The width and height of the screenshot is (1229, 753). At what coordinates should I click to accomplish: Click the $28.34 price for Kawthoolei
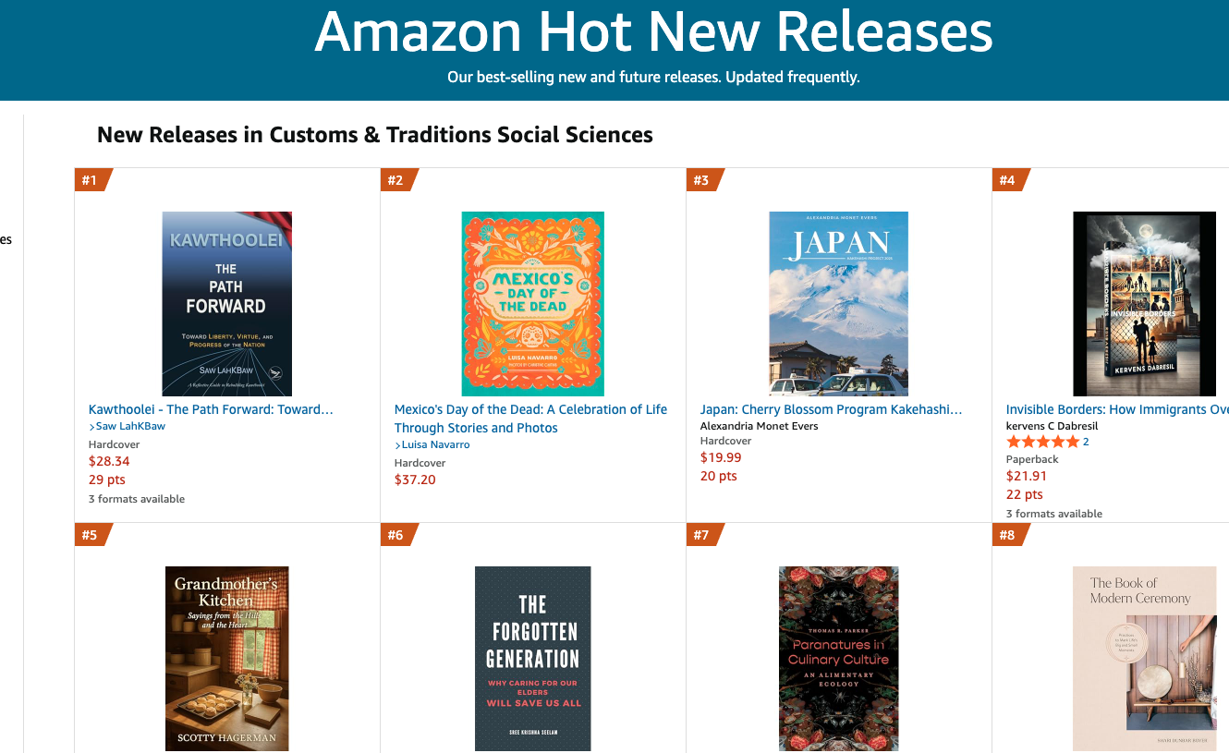tap(109, 461)
